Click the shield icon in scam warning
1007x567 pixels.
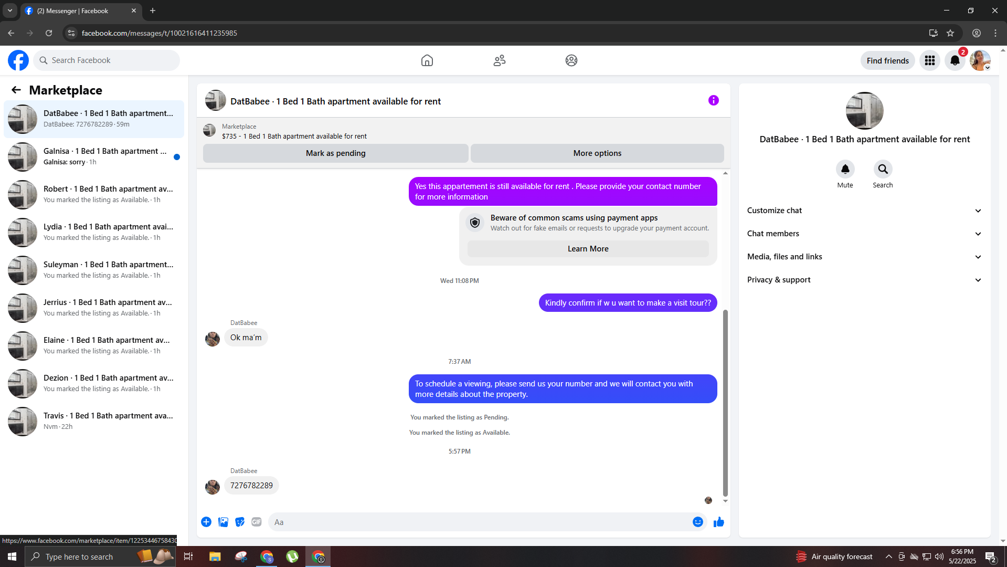(x=475, y=223)
